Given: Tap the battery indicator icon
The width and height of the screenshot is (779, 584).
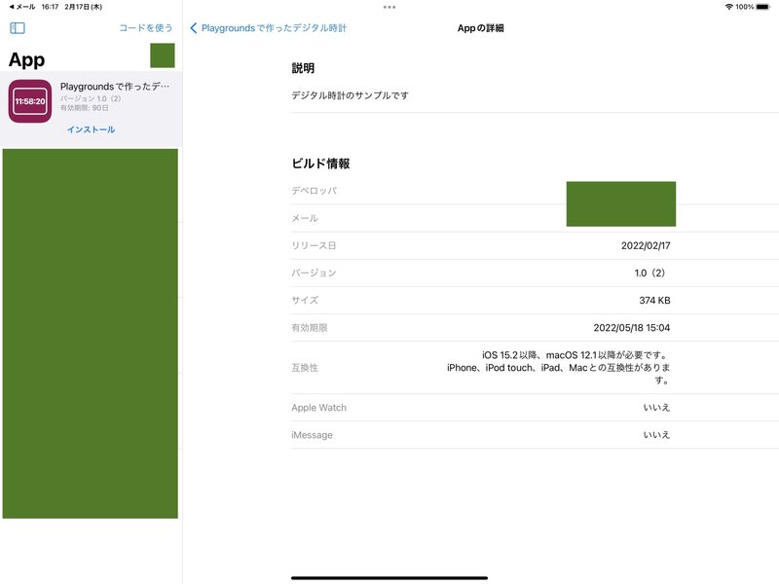Looking at the screenshot, I should click(x=763, y=7).
